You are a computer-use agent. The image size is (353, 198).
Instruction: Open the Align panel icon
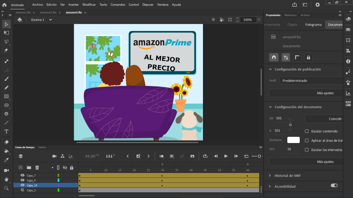[x=348, y=51]
